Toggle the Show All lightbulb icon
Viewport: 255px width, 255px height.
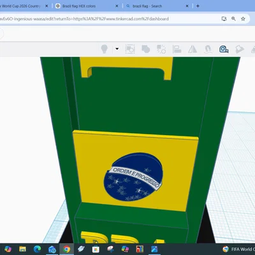104,49
